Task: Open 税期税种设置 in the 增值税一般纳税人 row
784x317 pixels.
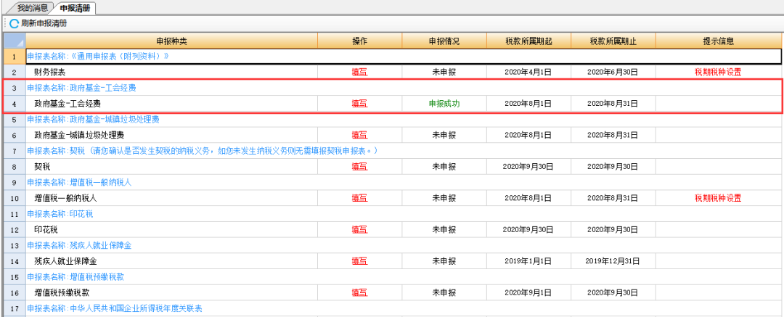Action: (x=717, y=199)
